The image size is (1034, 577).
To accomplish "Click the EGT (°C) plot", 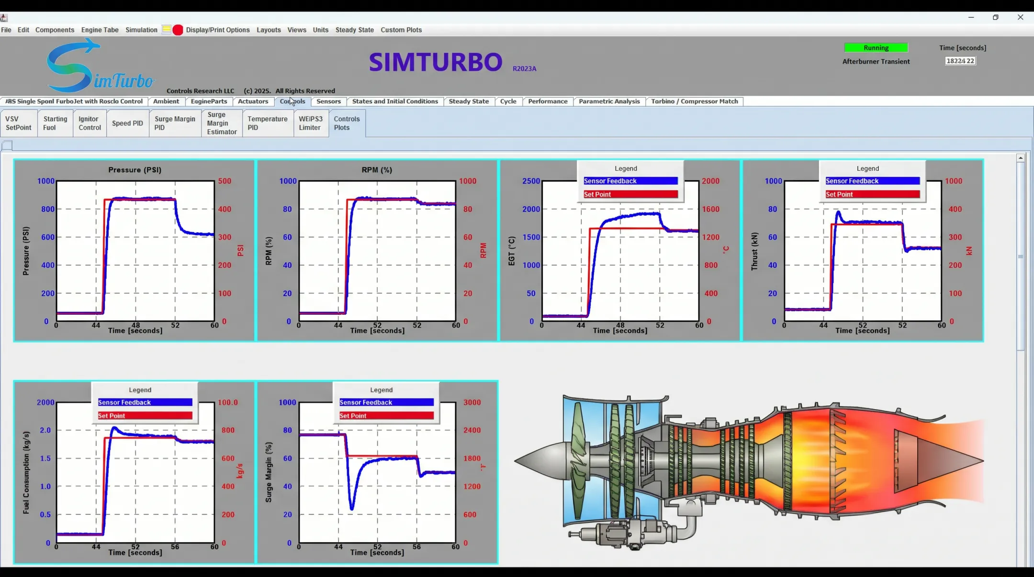I will pos(620,251).
